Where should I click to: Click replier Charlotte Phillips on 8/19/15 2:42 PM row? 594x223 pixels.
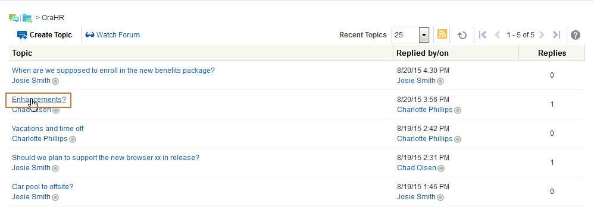425,139
